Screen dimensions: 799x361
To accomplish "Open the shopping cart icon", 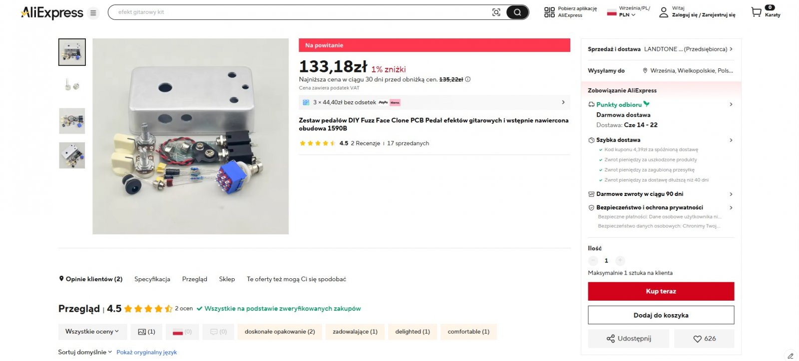I will (757, 12).
